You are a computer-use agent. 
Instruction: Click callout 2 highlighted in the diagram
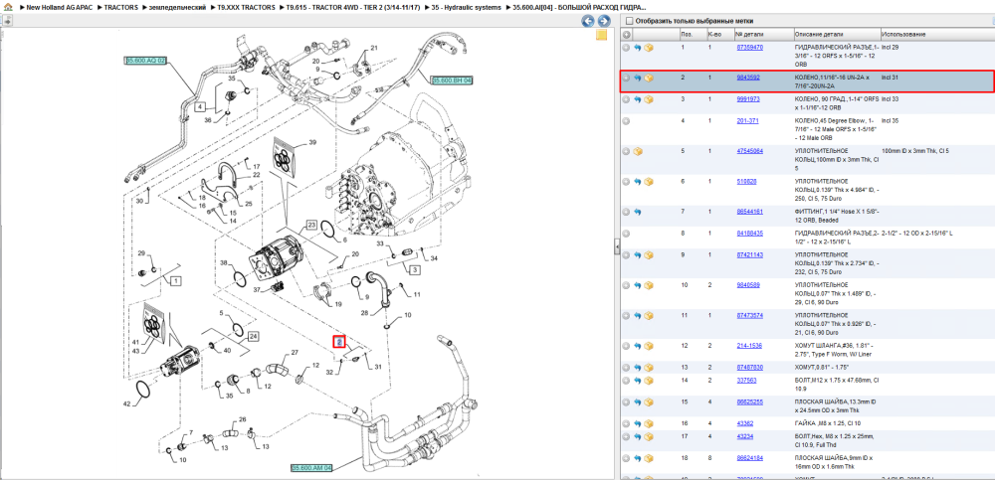click(x=339, y=342)
